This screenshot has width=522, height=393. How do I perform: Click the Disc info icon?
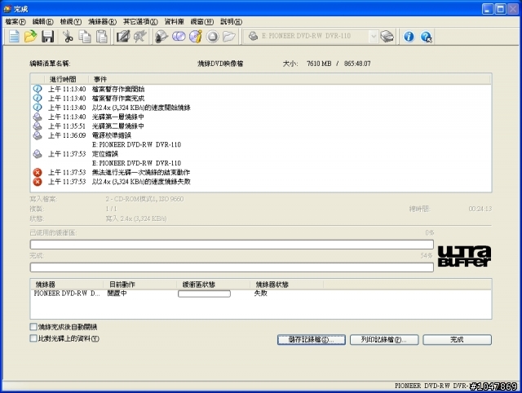(196, 36)
